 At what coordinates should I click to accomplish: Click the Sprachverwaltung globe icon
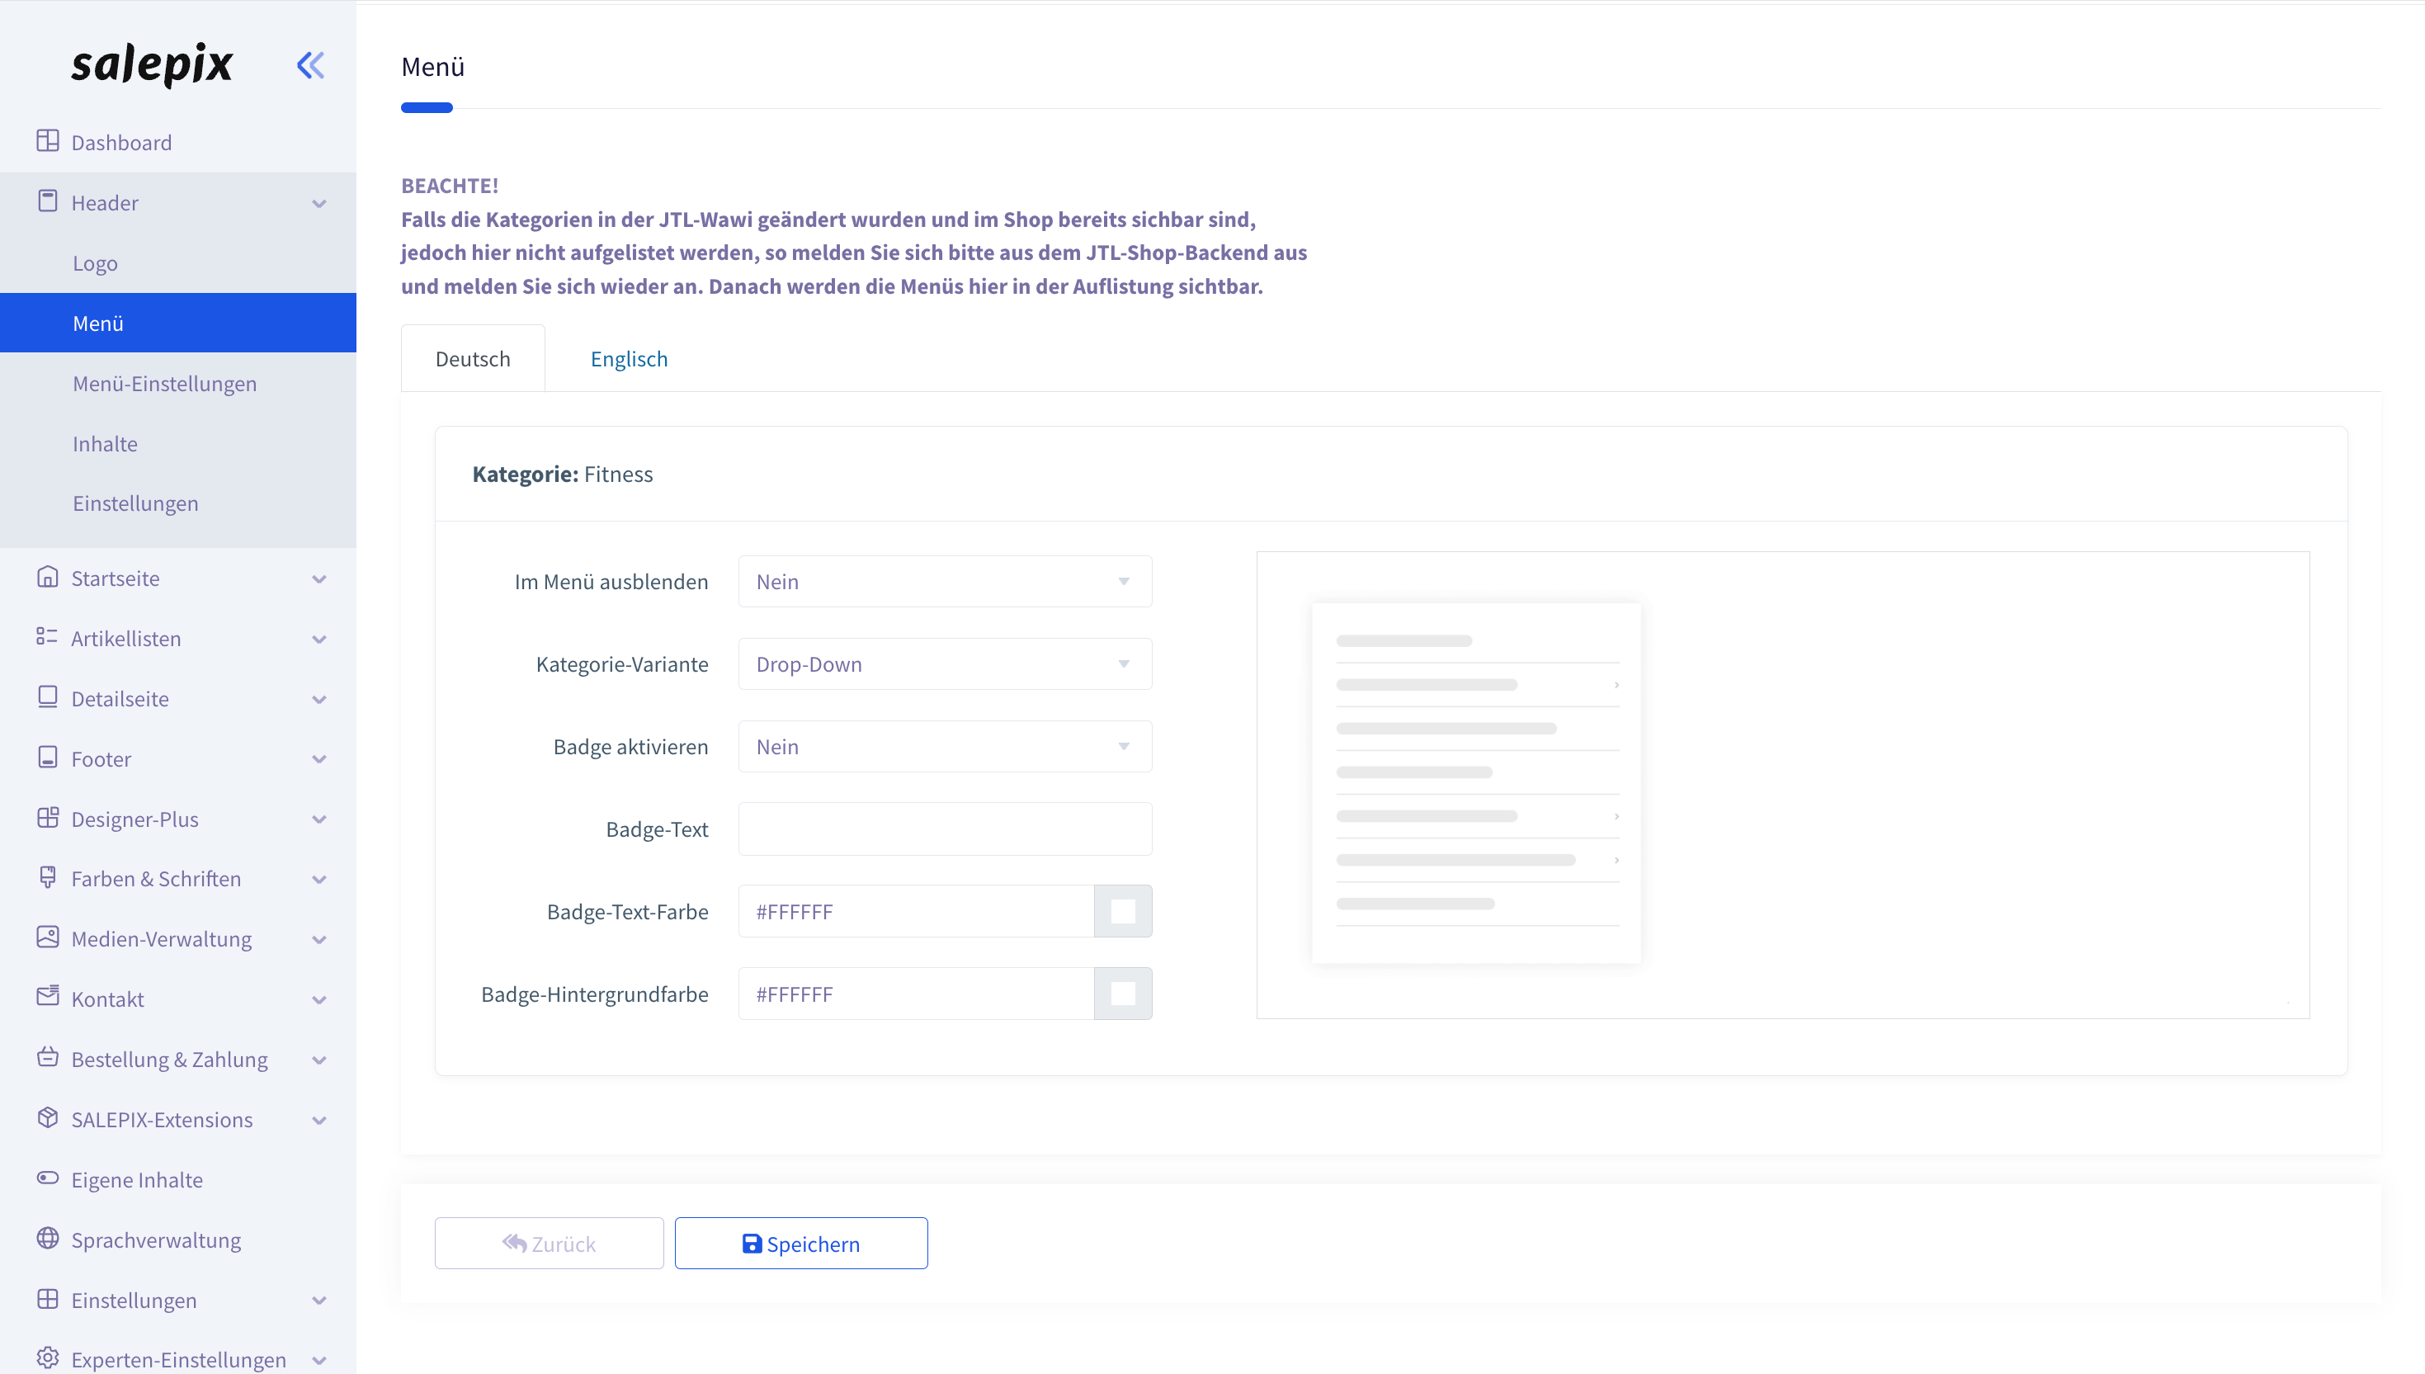tap(47, 1239)
